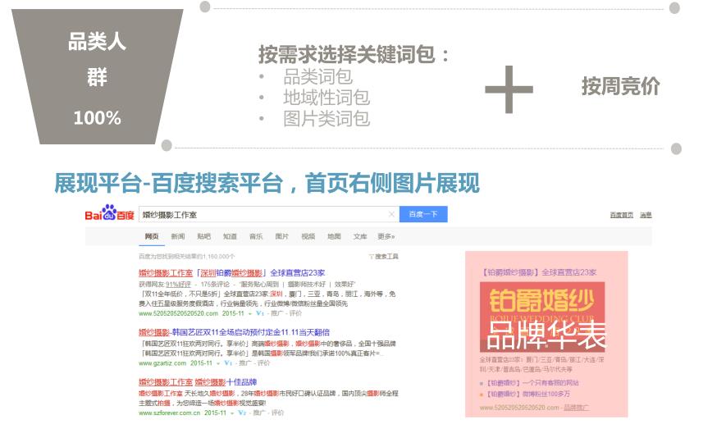Clear search box with the X icon
726x438 pixels.
(391, 214)
